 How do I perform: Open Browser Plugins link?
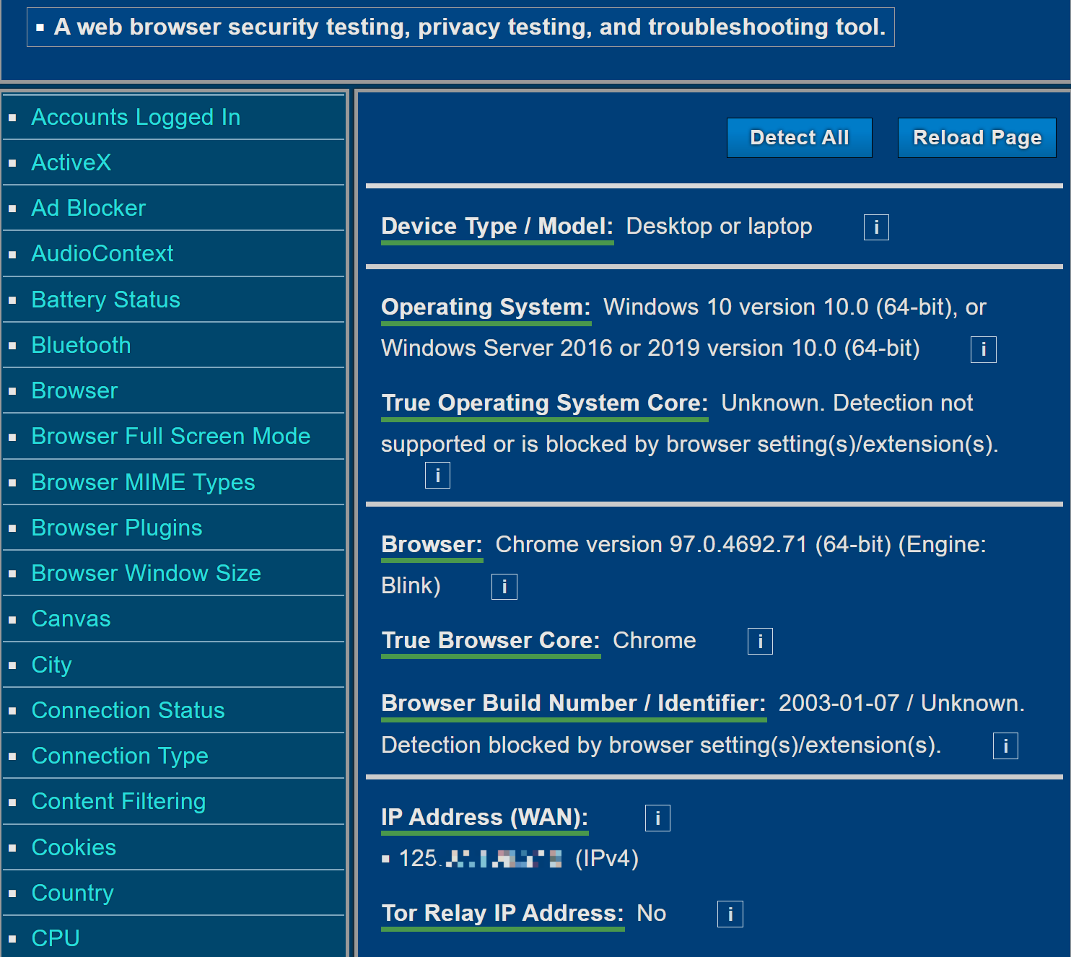(x=117, y=528)
